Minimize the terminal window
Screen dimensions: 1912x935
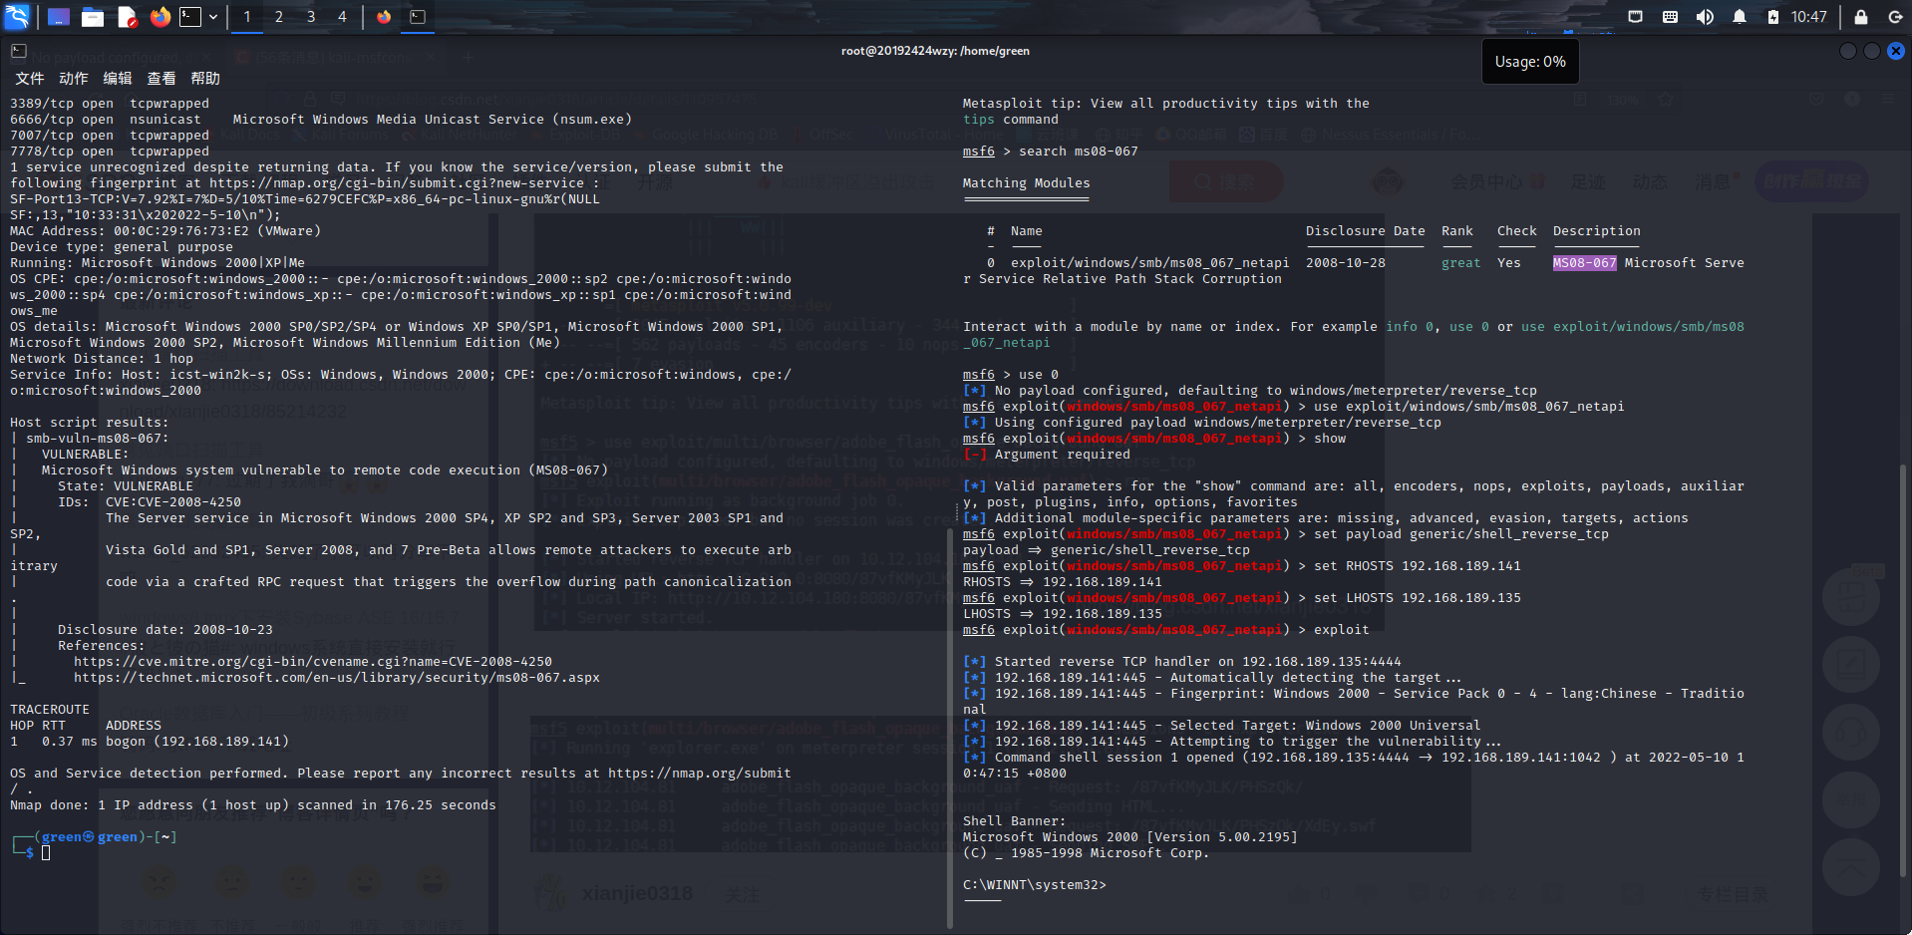pyautogui.click(x=1848, y=51)
